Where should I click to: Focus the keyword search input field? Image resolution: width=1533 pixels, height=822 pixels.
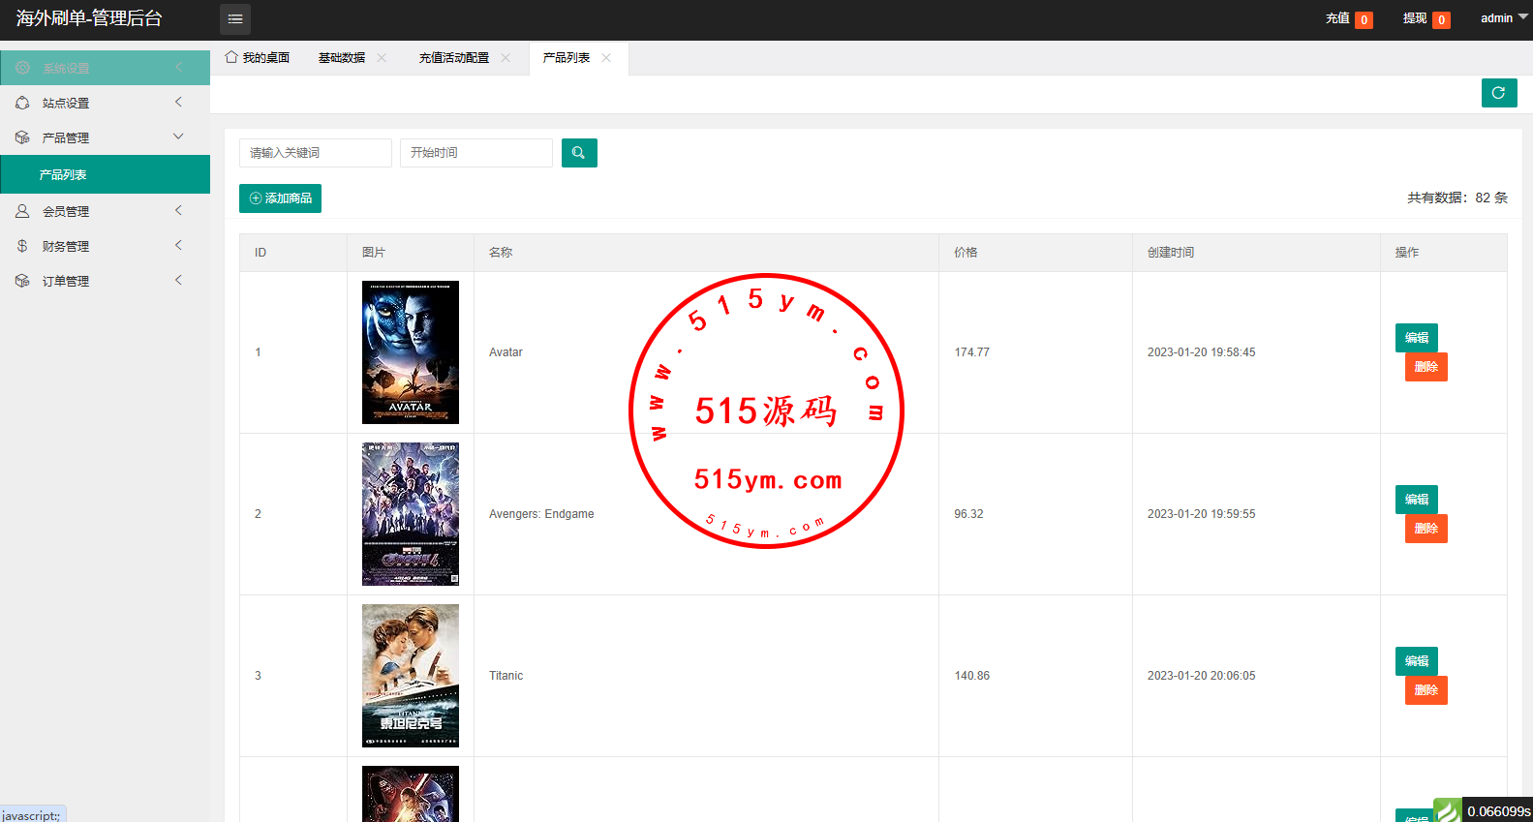point(316,153)
